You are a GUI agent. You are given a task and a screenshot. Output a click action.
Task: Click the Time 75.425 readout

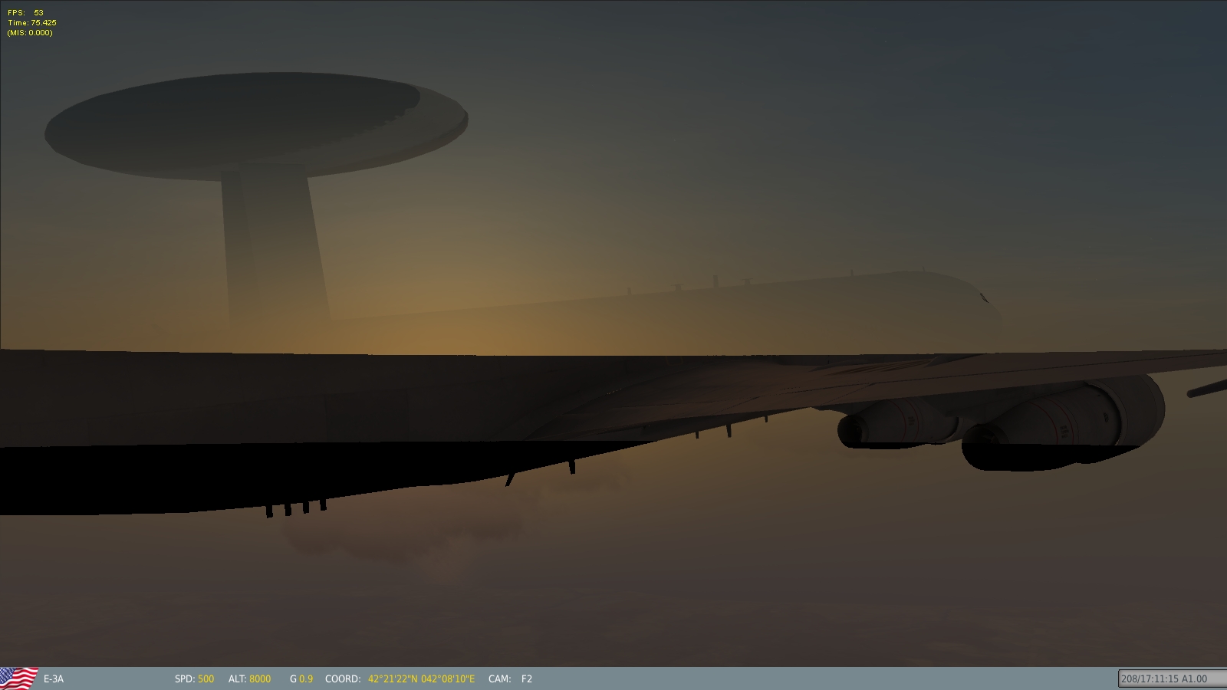(31, 23)
